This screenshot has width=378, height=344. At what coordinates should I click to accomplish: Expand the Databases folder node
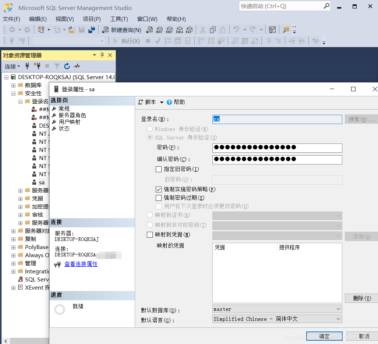pyautogui.click(x=14, y=85)
